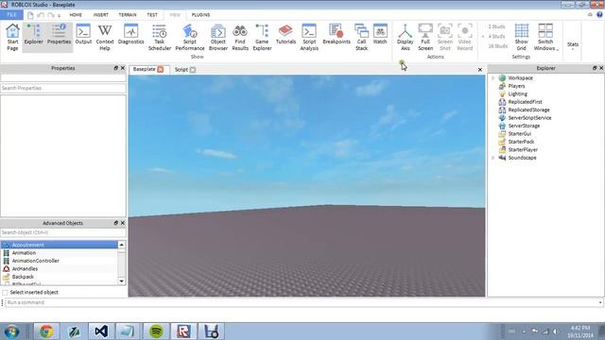Toggle Show Grid

point(521,37)
